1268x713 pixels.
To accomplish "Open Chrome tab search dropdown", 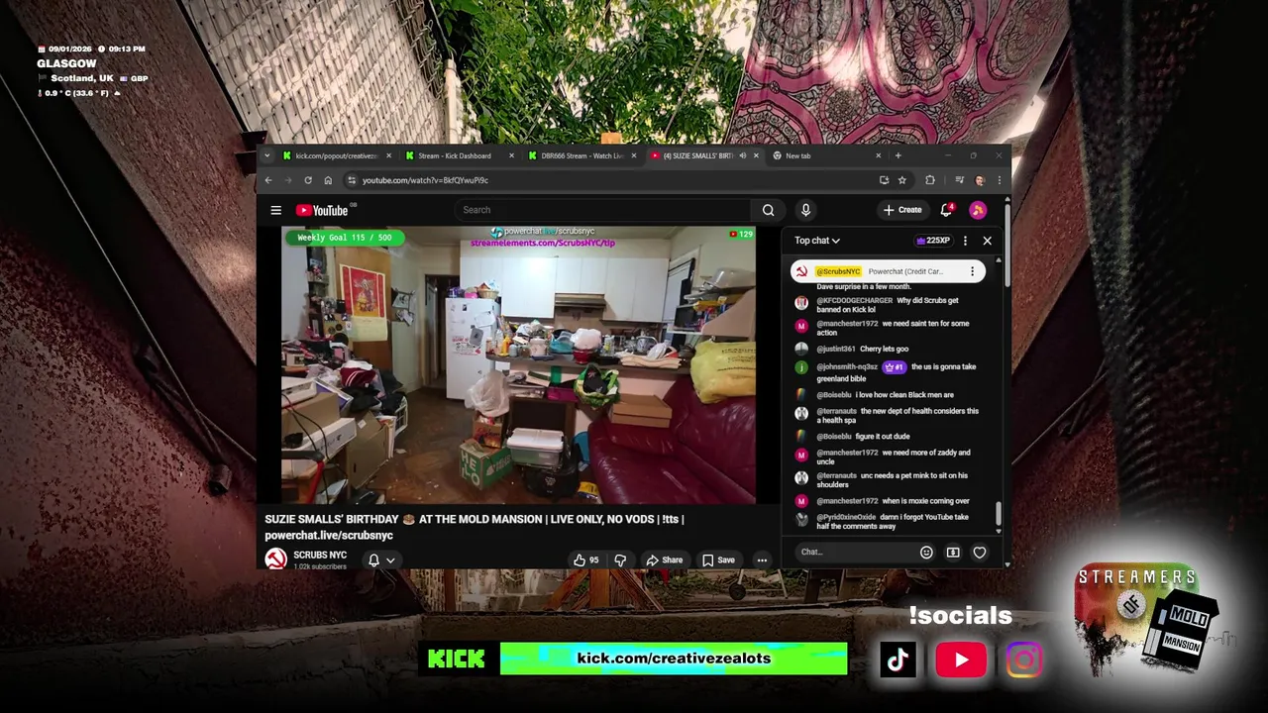I will 266,155.
